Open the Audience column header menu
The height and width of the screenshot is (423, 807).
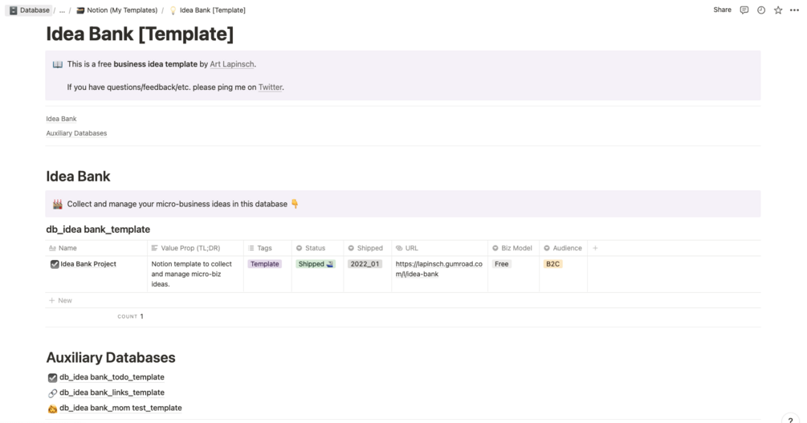(x=567, y=248)
